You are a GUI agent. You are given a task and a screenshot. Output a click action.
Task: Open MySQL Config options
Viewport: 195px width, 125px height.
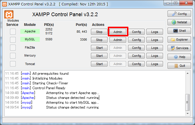[x=136, y=40]
